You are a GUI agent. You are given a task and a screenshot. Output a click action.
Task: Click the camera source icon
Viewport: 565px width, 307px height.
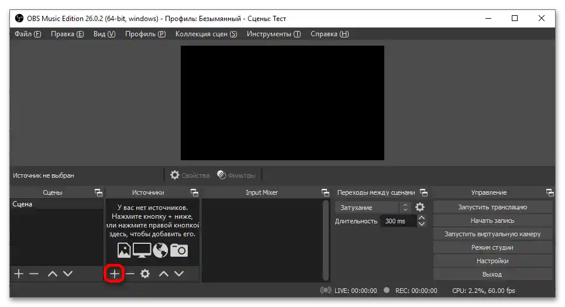(179, 250)
